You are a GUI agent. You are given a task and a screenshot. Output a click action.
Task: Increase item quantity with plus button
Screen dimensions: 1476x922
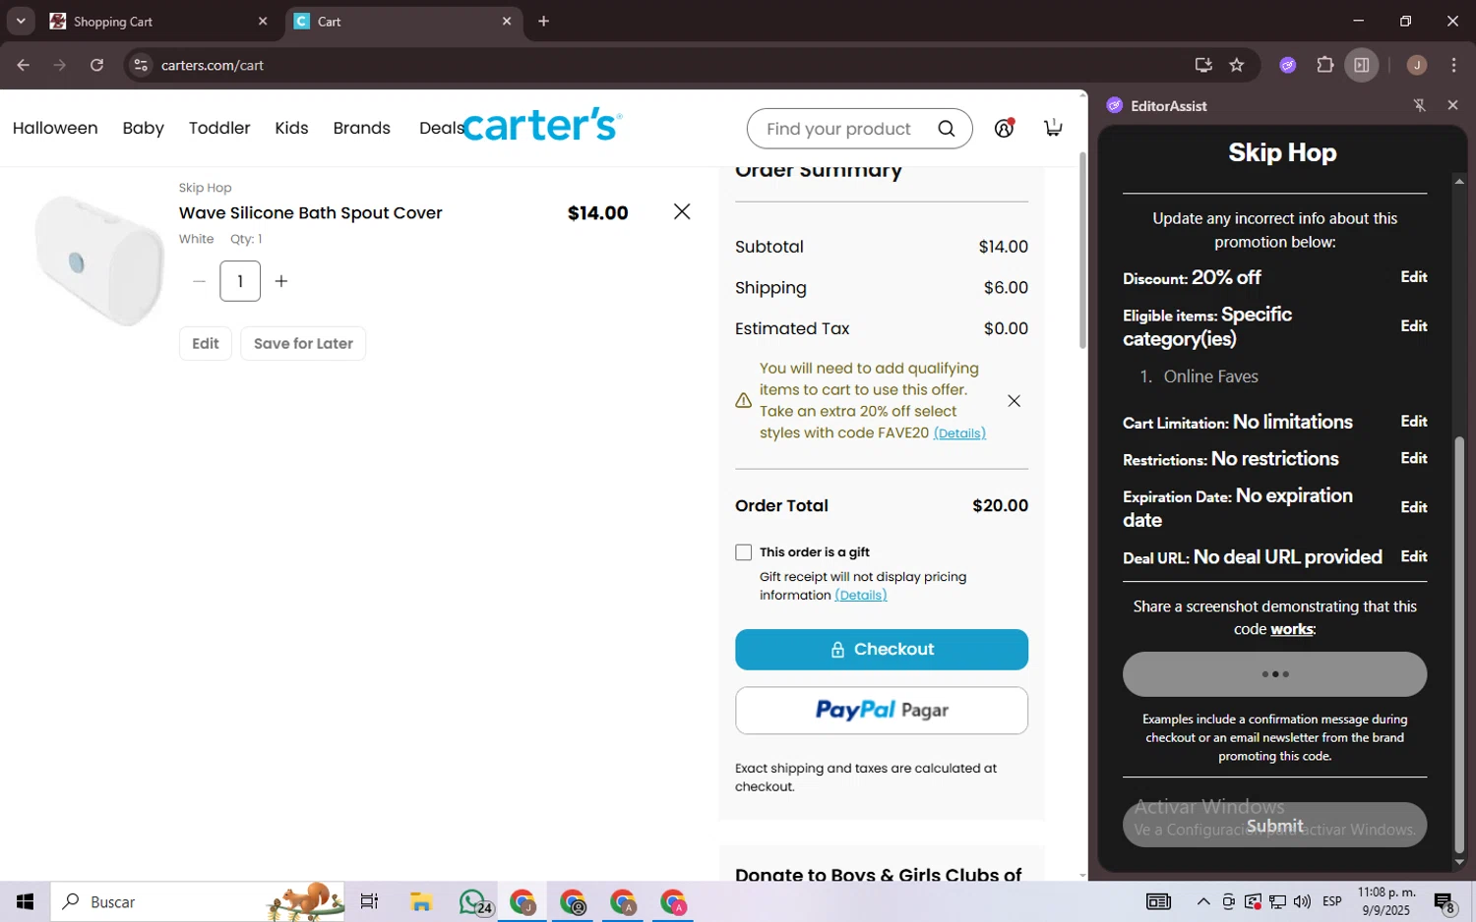pos(281,281)
